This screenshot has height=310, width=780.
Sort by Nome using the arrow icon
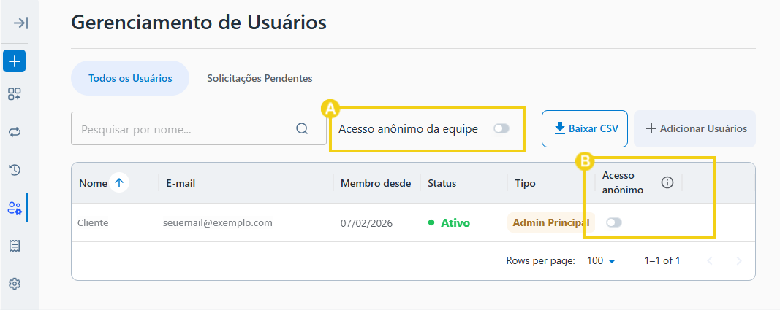tap(119, 183)
